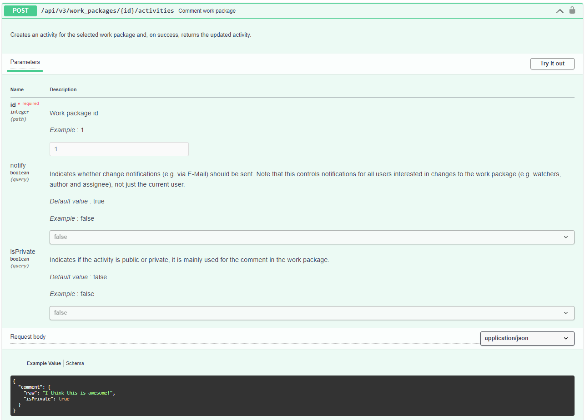Click the 'Creates an activity' description paragraph

[x=131, y=35]
